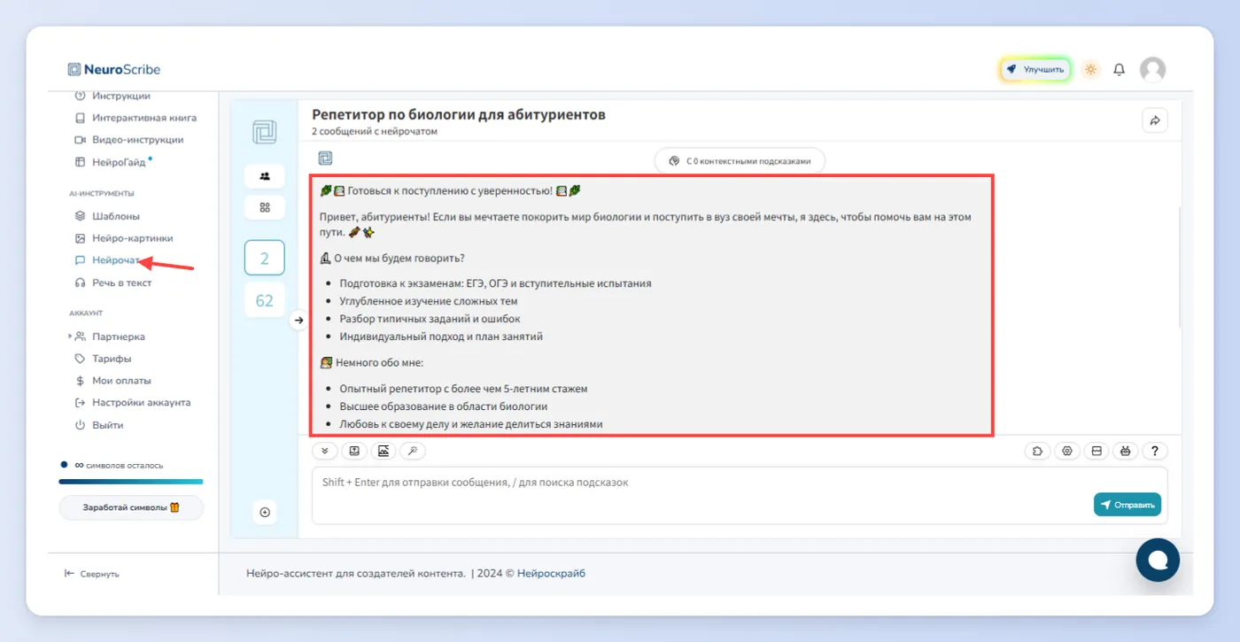Go to Шаблоны templates
Image resolution: width=1240 pixels, height=642 pixels.
(108, 216)
